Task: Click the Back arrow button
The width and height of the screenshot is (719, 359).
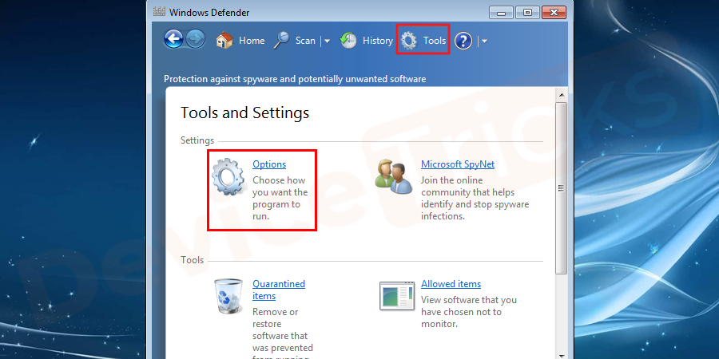Action: [x=173, y=40]
